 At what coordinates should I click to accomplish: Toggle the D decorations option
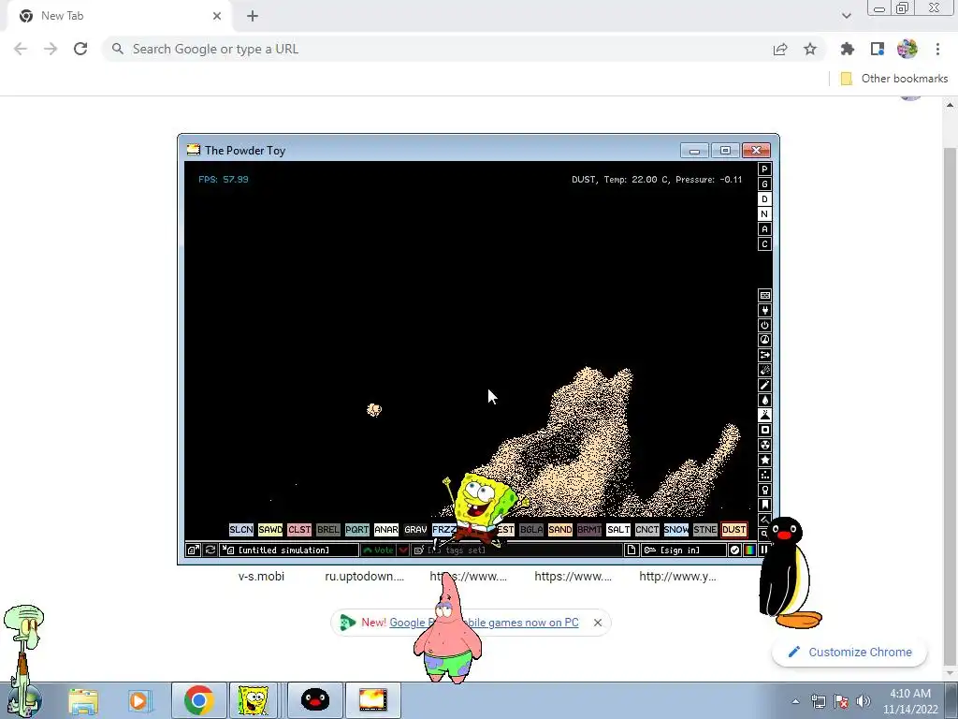pos(764,199)
